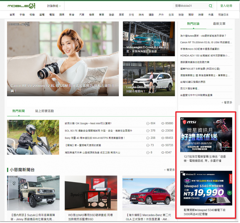Open the SOL SO-7E helmet news link

(x=98, y=131)
